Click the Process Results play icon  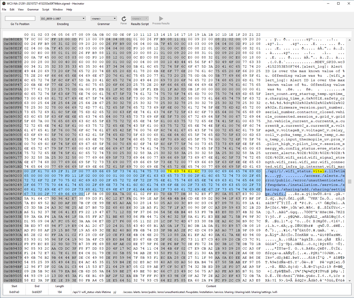pos(161,18)
